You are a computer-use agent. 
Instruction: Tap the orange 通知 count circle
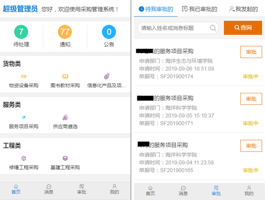pos(65,32)
